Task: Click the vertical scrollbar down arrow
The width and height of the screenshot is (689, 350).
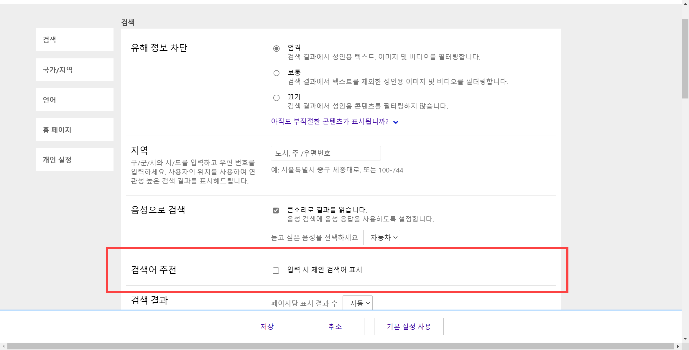Action: [685, 339]
